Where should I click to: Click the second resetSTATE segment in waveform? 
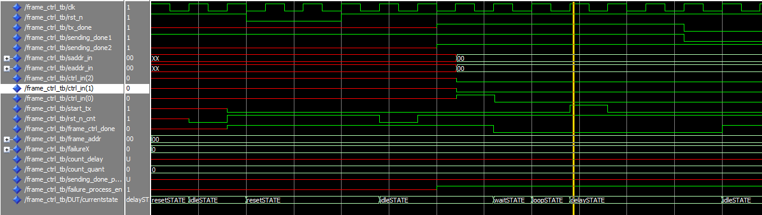[x=312, y=200]
